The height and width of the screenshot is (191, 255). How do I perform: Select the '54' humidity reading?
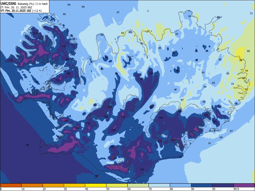pyautogui.click(x=247, y=71)
